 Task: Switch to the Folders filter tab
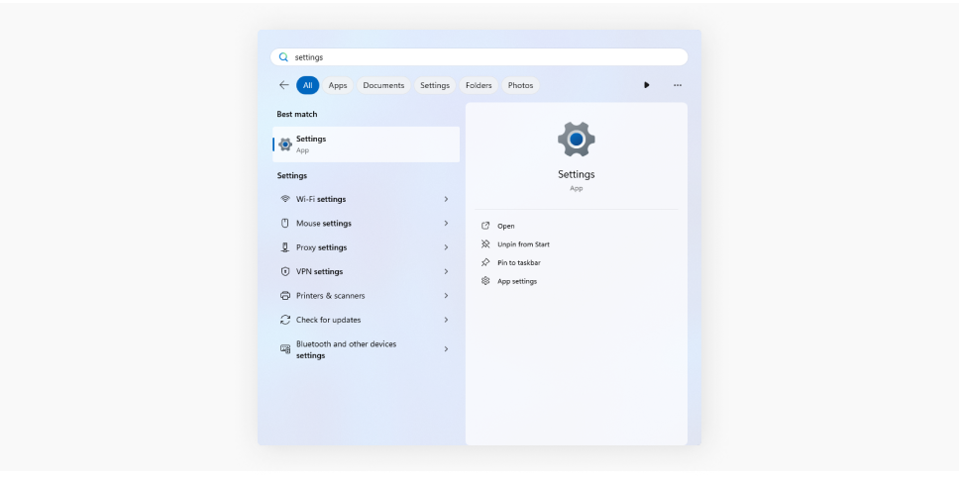(x=479, y=85)
